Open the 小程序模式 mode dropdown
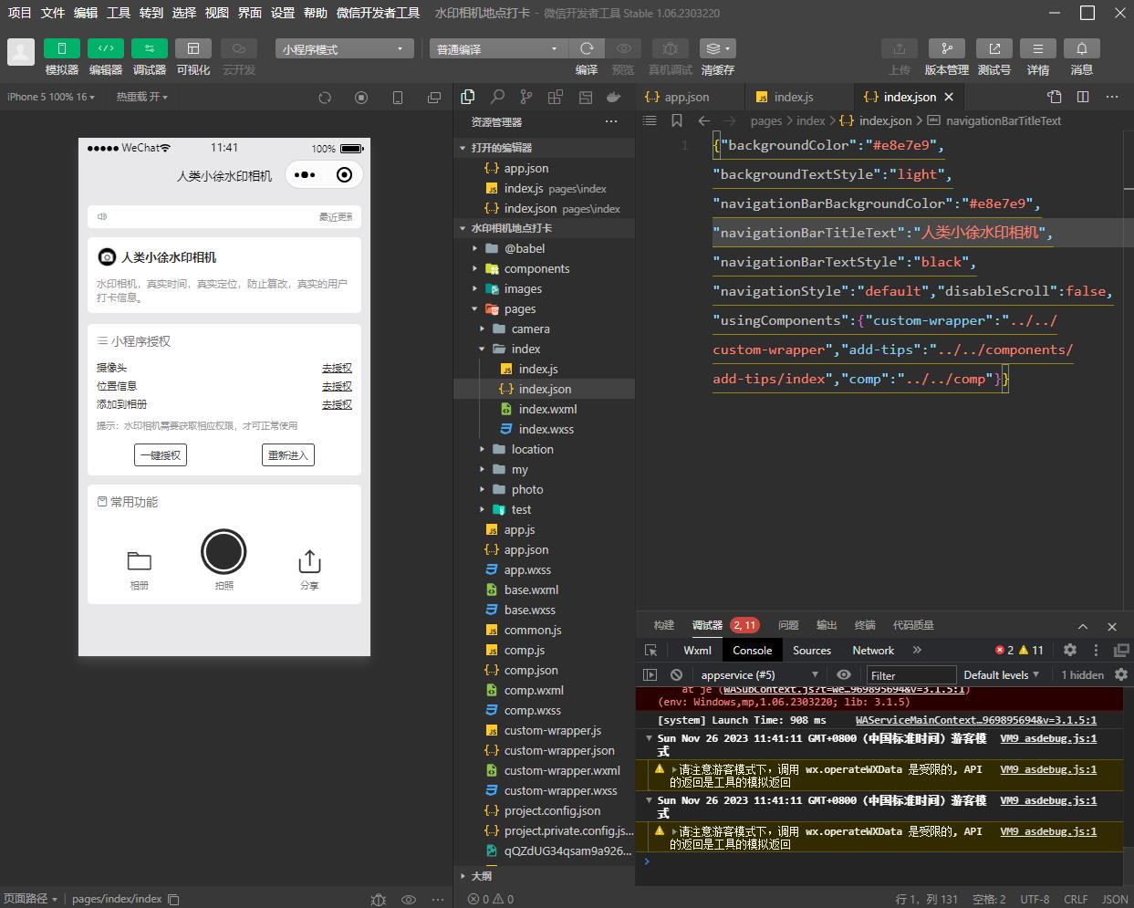The width and height of the screenshot is (1134, 908). pos(344,49)
